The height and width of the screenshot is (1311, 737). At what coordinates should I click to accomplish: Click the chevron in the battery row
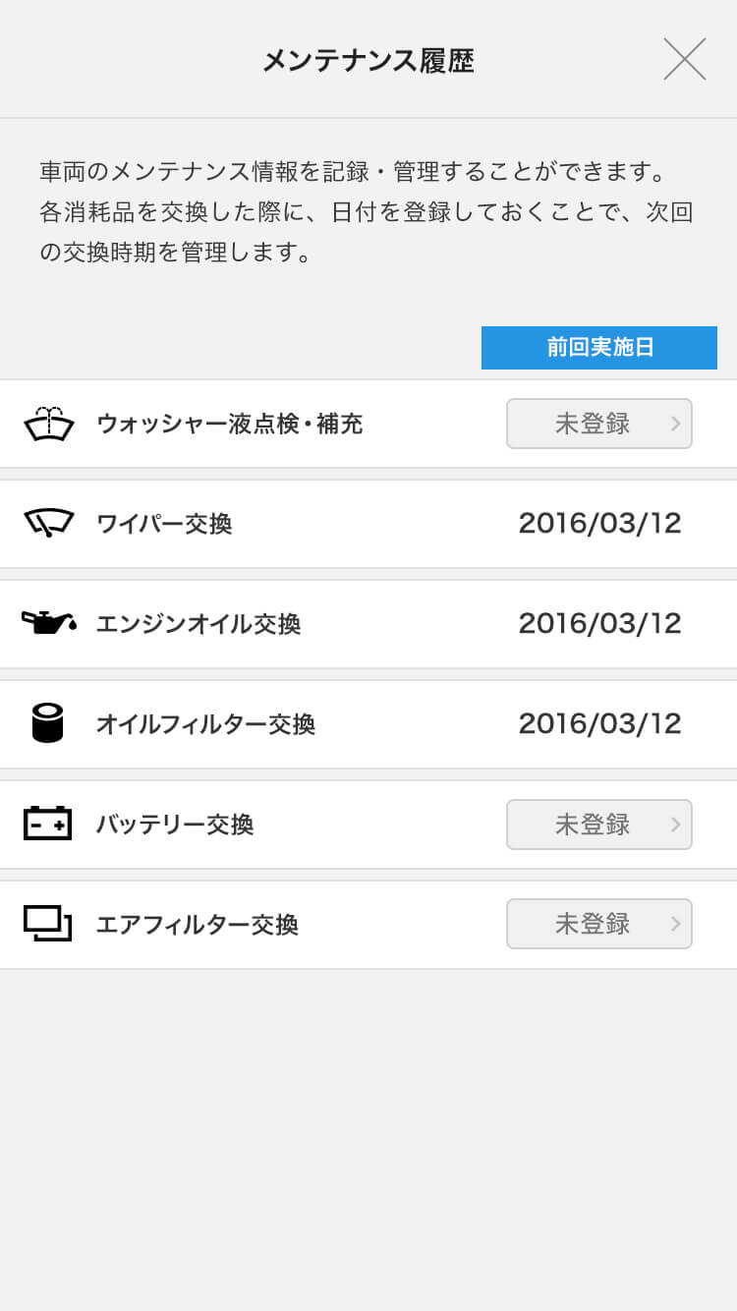(x=675, y=825)
